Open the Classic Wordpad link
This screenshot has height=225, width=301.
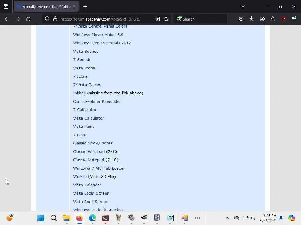tap(89, 151)
